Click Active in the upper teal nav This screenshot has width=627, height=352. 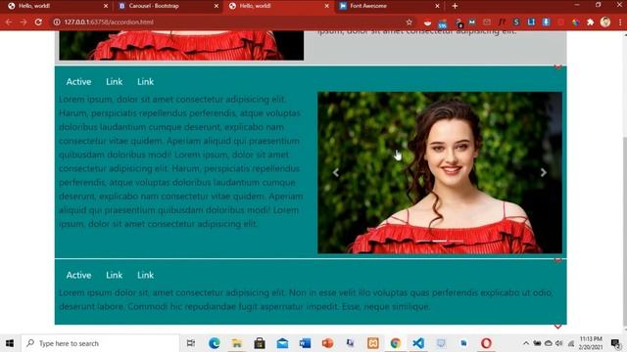[x=78, y=82]
